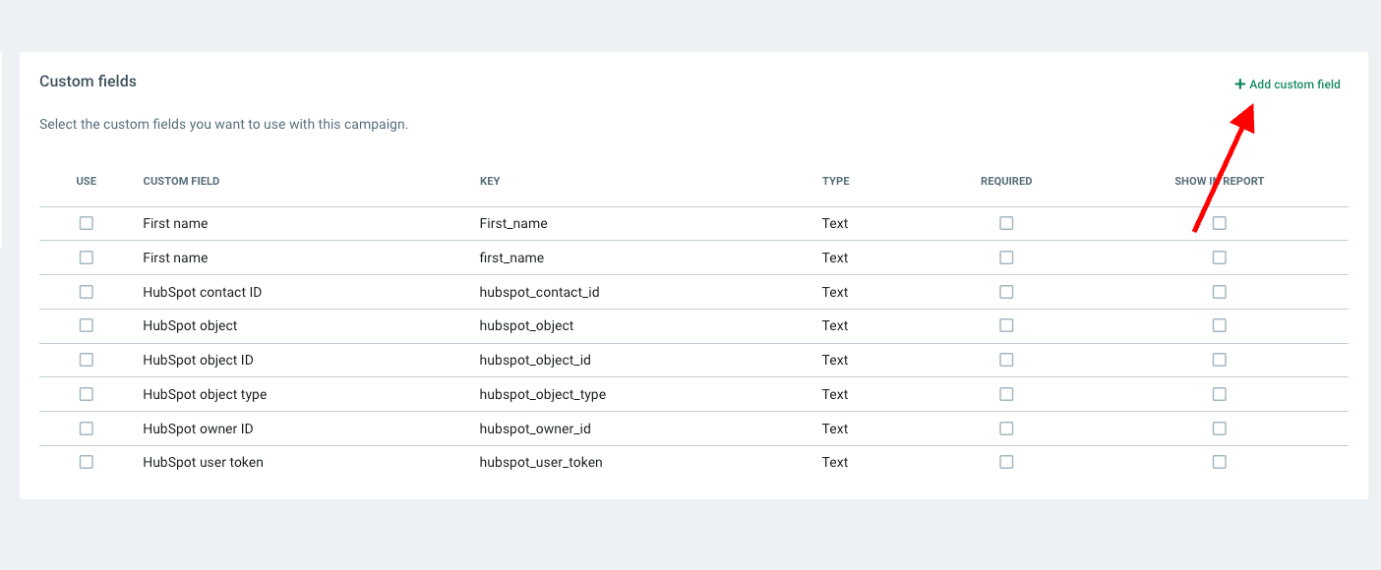Click the Text type of HubSpot contact ID
The height and width of the screenshot is (570, 1381).
click(x=835, y=292)
